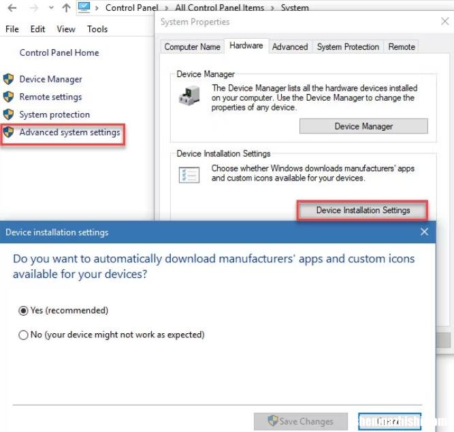
Task: Click the computer icon in address bar
Action: [x=84, y=7]
